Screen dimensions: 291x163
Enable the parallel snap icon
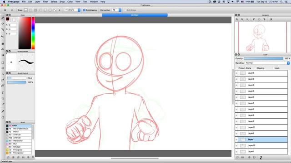[x=30, y=10]
